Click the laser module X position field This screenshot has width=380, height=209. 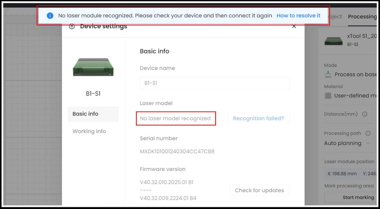[x=342, y=174]
